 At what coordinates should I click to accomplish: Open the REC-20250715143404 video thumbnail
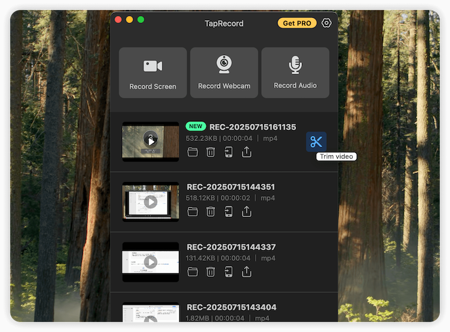click(150, 314)
